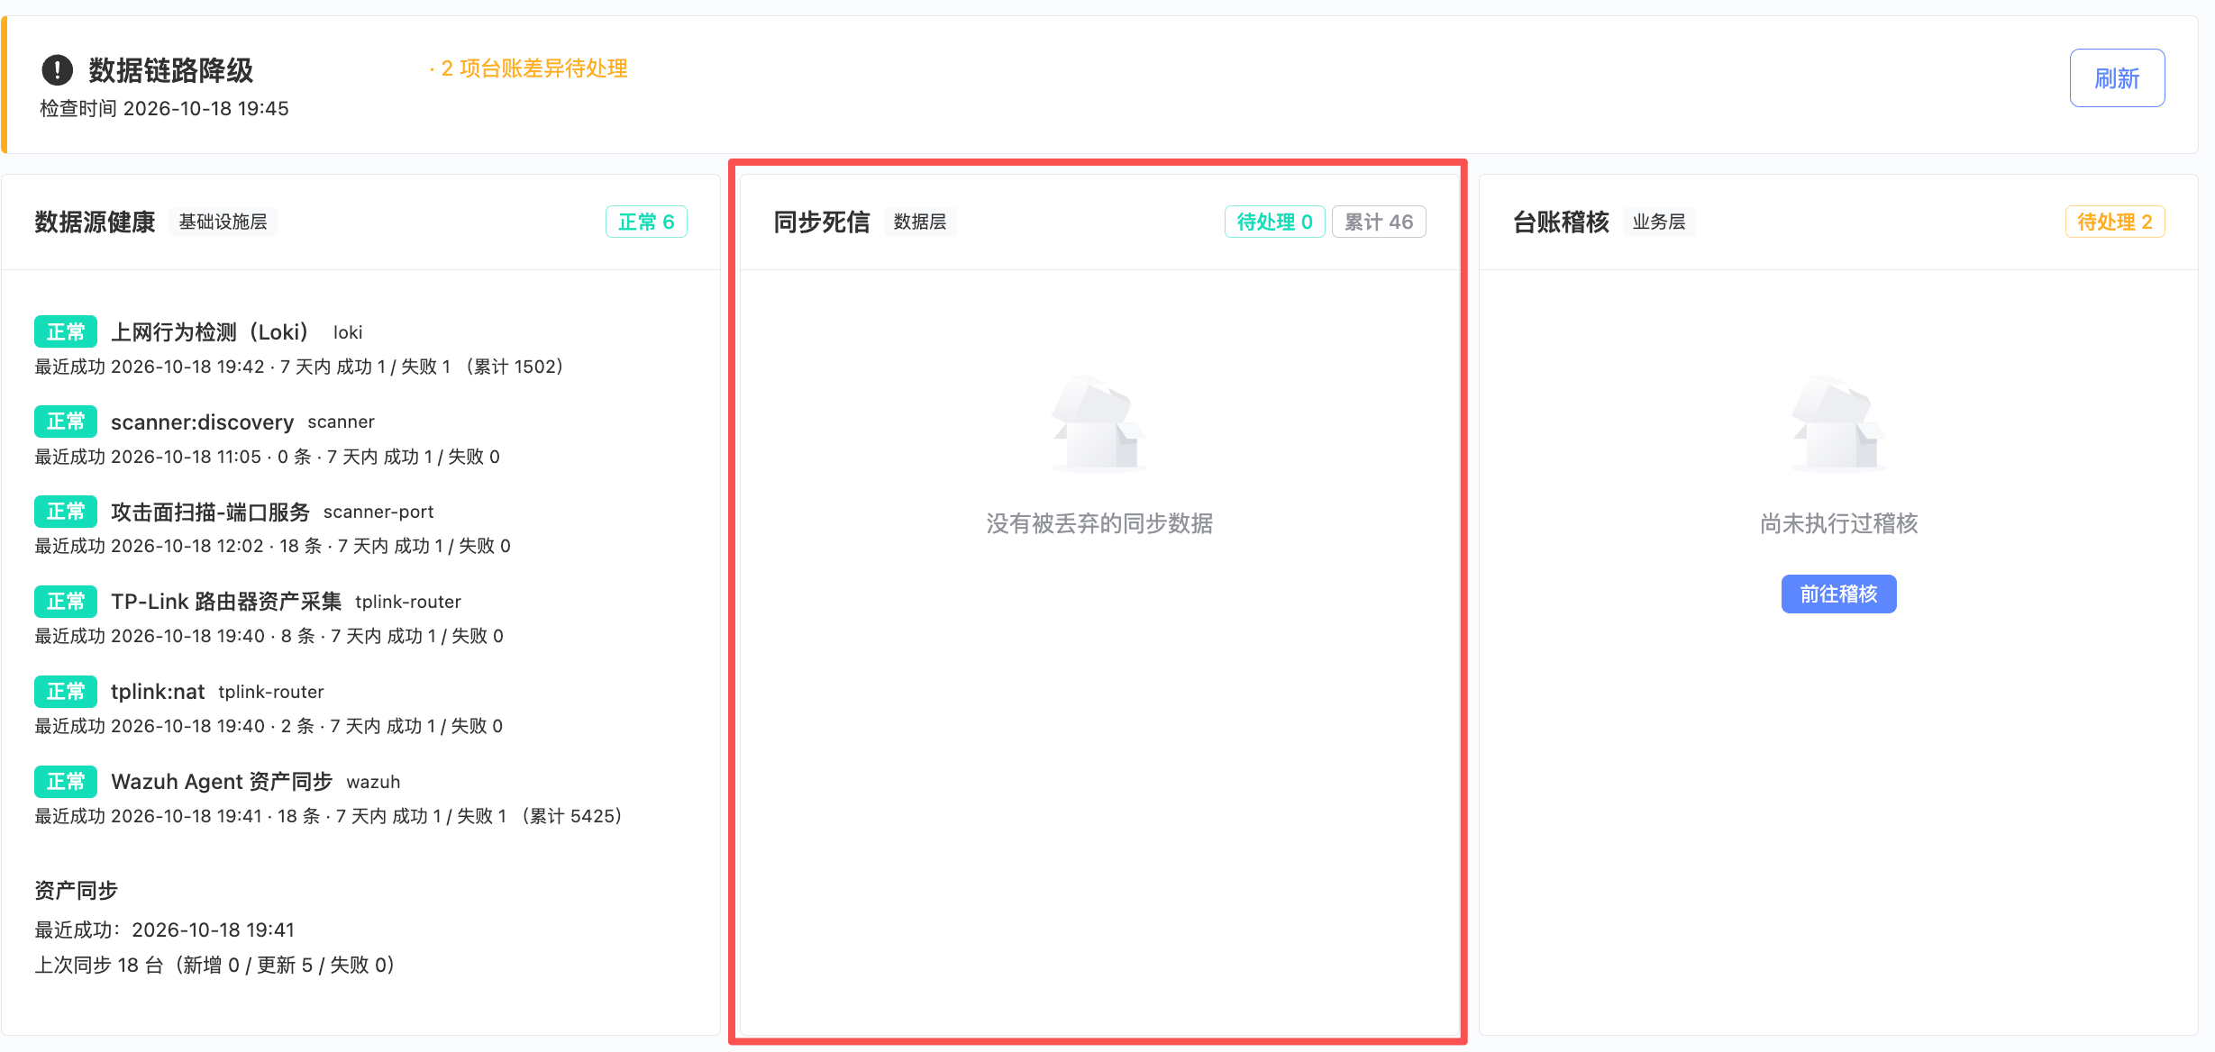Screen dimensions: 2215x1052
Task: Click the 正常 status tag for 攻击面扫描-端口服务
Action: [x=66, y=512]
